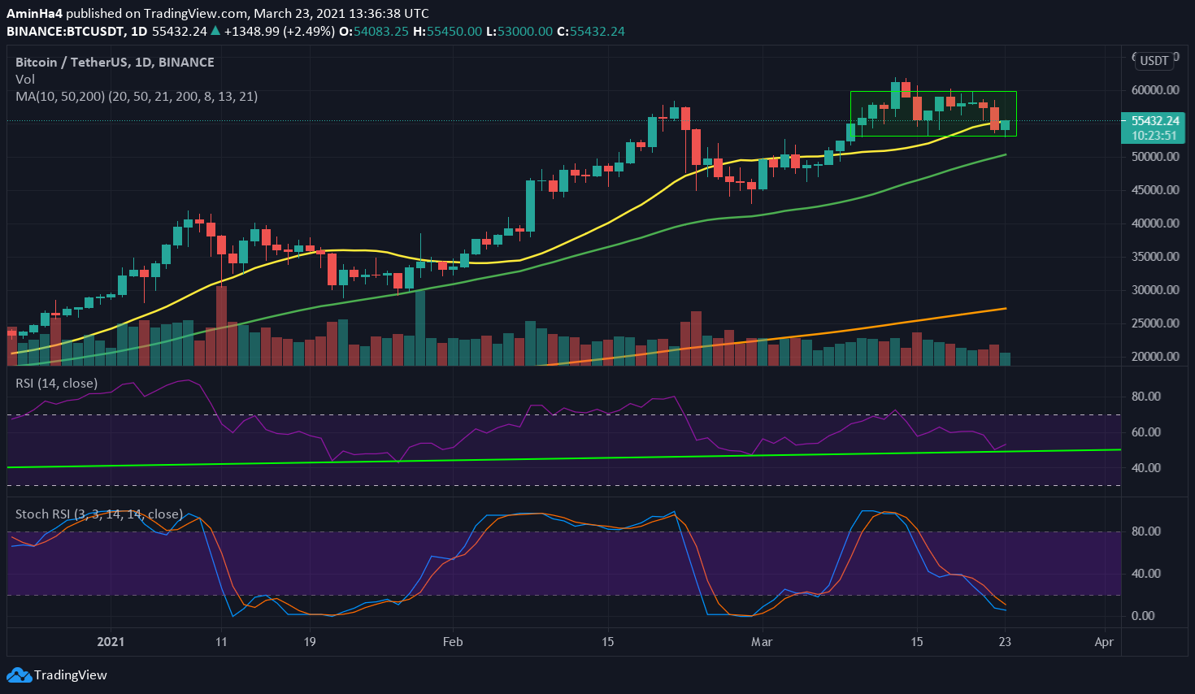The width and height of the screenshot is (1195, 694).
Task: Select the Vol indicator legend label
Action: tap(25, 80)
